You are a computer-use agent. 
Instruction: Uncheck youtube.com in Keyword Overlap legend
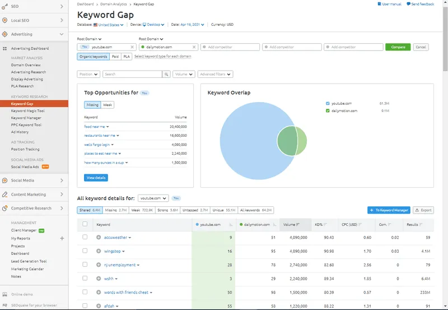click(328, 104)
